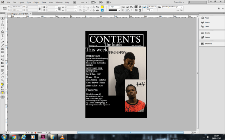Open the Swatches panel
Screen dimensions: 225x140
[x=208, y=44]
